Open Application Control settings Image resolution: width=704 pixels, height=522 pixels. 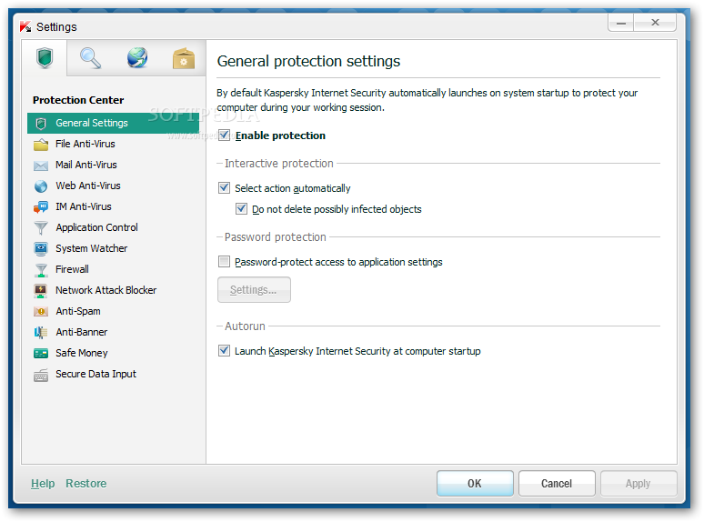(x=113, y=227)
